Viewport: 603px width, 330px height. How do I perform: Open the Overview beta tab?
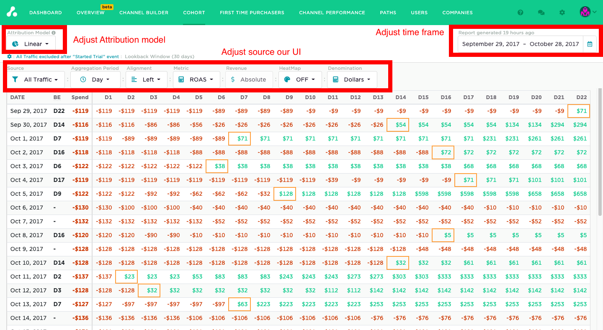pos(90,13)
